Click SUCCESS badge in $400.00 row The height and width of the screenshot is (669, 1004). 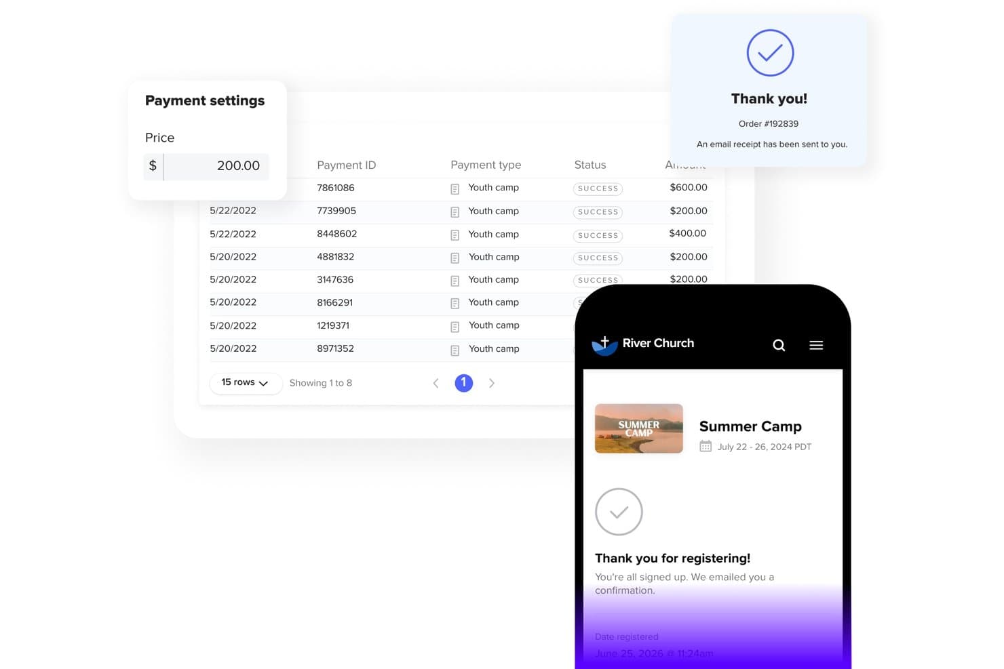coord(598,235)
